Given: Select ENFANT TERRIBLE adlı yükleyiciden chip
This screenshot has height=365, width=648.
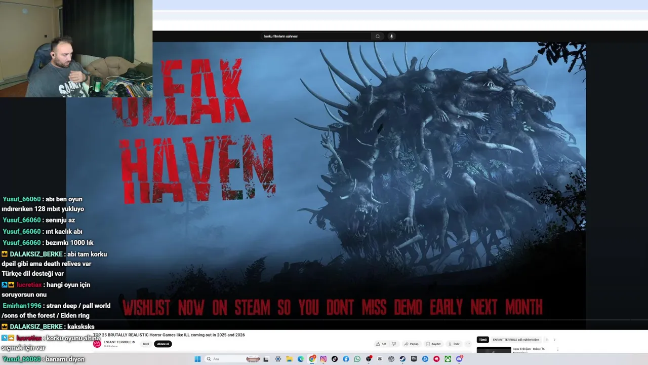Looking at the screenshot, I should 516,340.
